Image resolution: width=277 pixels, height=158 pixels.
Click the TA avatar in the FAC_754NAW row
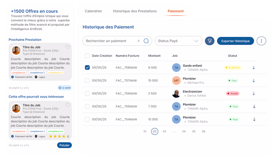click(x=176, y=119)
